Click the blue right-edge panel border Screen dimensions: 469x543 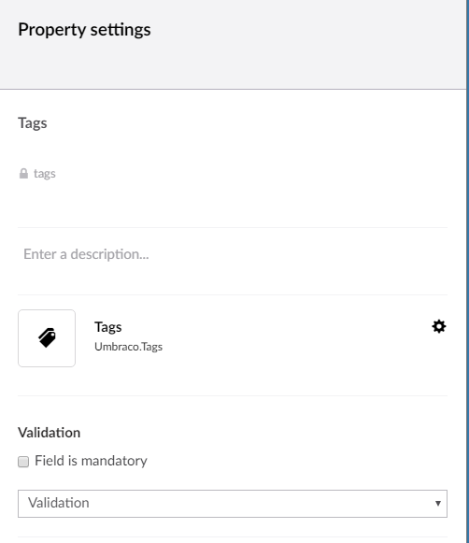467,271
